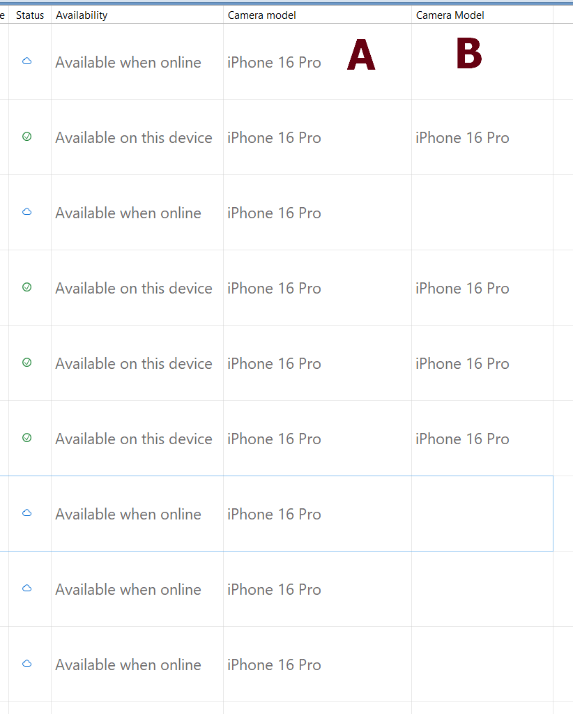
Task: Click the green checkmark icon in the second row
Action: 27,137
